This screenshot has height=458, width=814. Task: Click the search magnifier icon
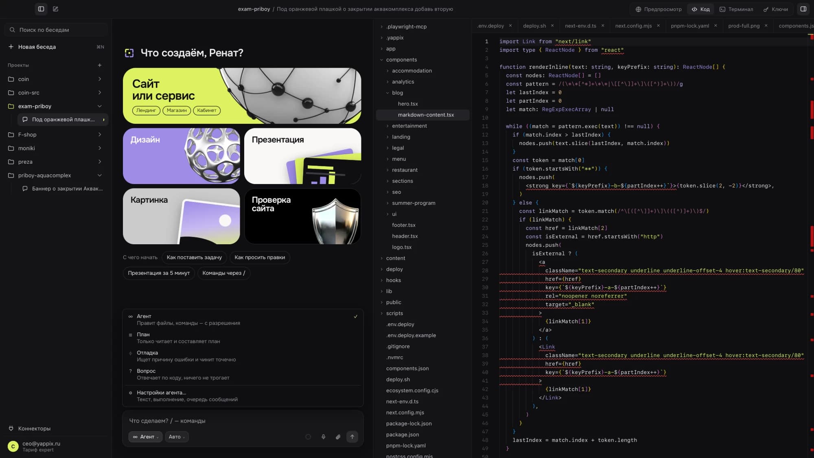pyautogui.click(x=12, y=30)
